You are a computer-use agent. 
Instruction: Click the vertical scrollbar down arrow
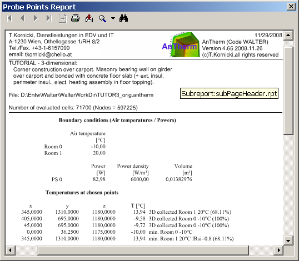[288, 241]
